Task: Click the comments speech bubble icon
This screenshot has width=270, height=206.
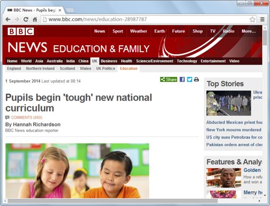Action: pyautogui.click(x=7, y=118)
